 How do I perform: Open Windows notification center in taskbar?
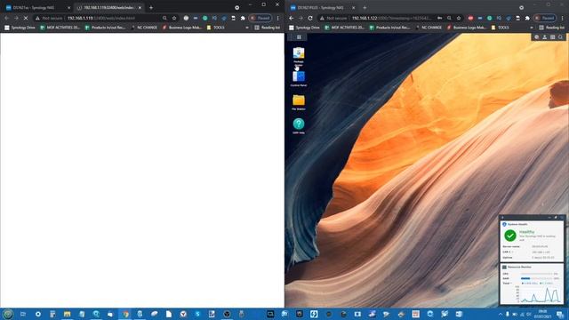560,314
